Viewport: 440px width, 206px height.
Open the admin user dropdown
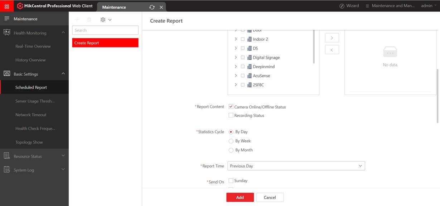(x=429, y=6)
